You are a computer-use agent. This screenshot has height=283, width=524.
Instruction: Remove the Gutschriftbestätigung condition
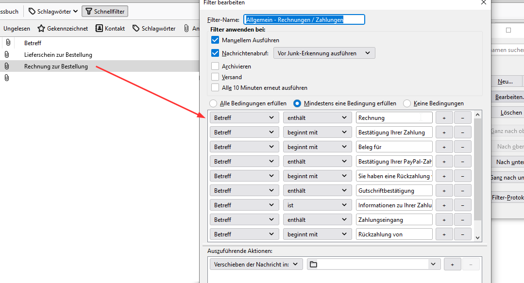(x=462, y=190)
